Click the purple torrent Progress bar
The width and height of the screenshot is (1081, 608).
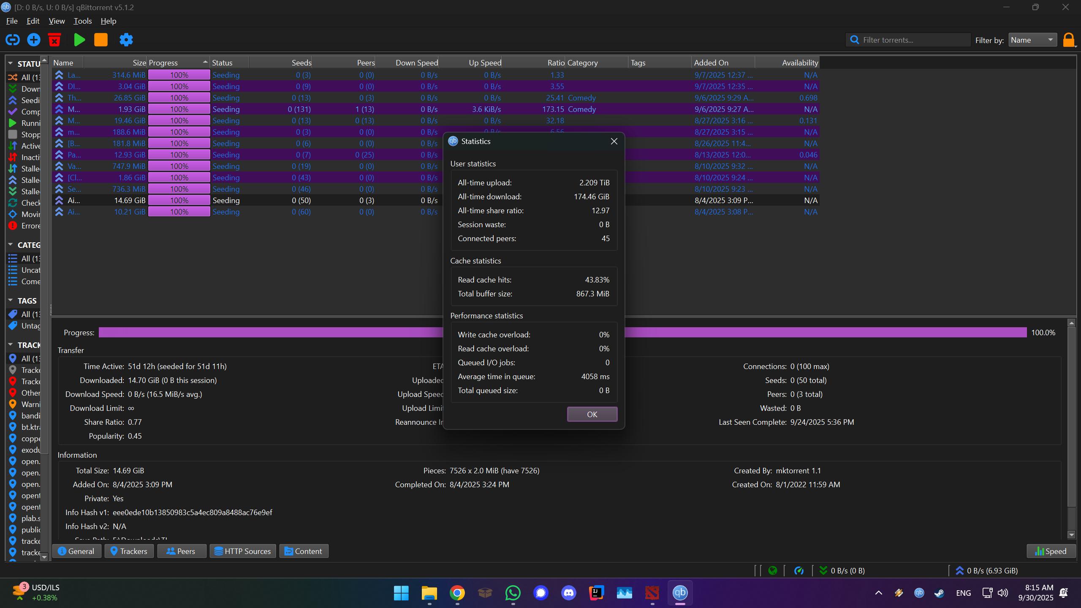click(x=270, y=332)
